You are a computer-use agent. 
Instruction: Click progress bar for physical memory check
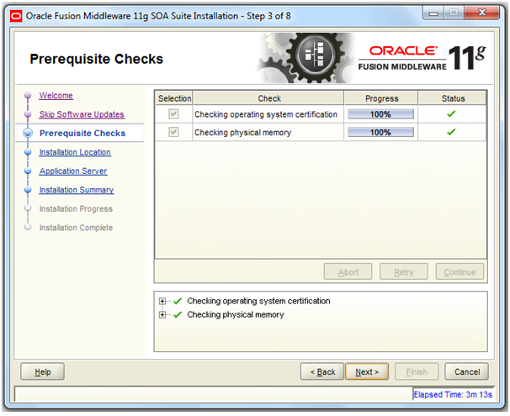pos(381,132)
